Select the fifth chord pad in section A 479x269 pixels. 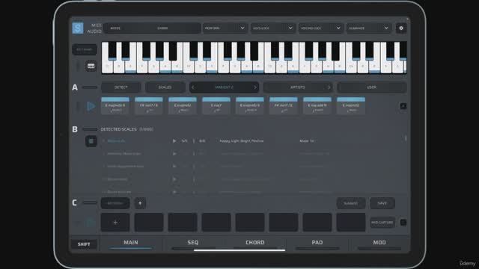click(249, 106)
